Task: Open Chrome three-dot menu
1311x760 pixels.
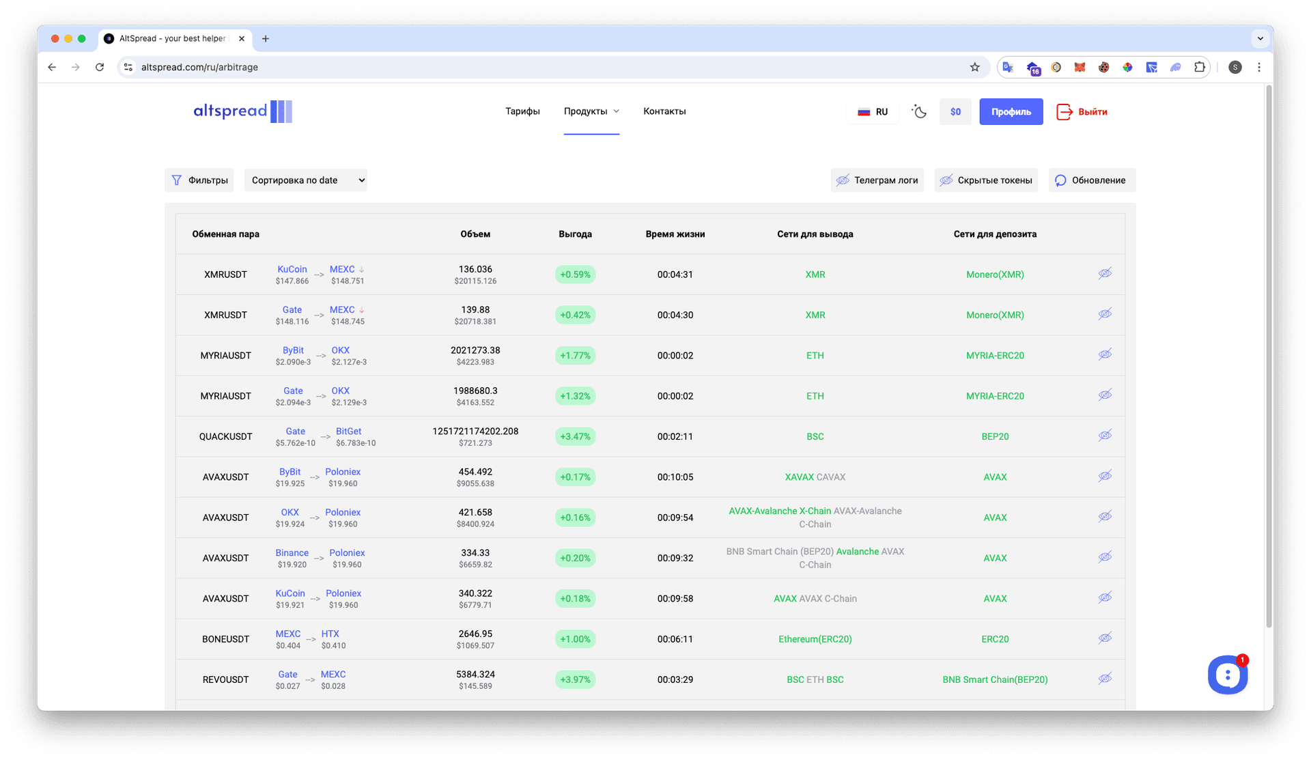Action: pyautogui.click(x=1259, y=67)
